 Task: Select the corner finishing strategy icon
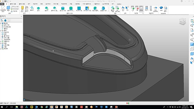click(87, 8)
